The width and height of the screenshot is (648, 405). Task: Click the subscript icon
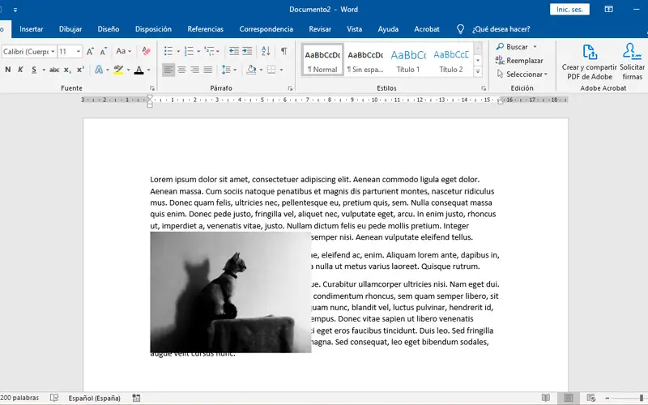[x=68, y=70]
